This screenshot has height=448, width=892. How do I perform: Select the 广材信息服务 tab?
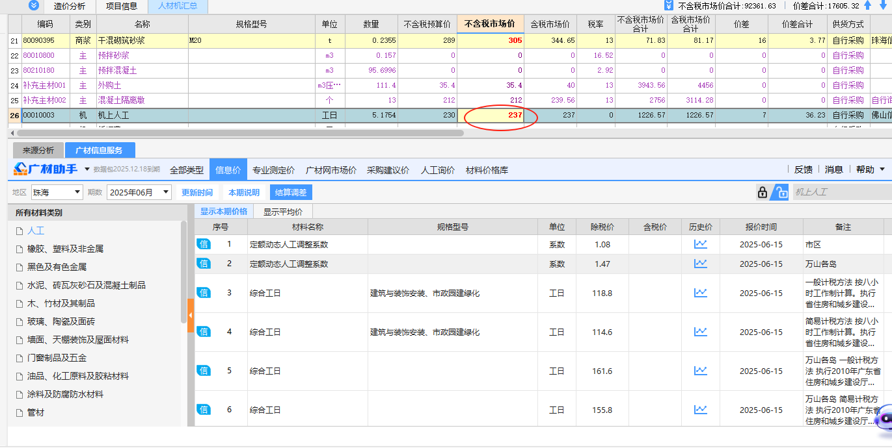(x=100, y=150)
